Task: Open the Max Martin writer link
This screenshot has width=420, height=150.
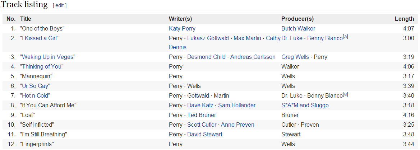Action: click(247, 38)
